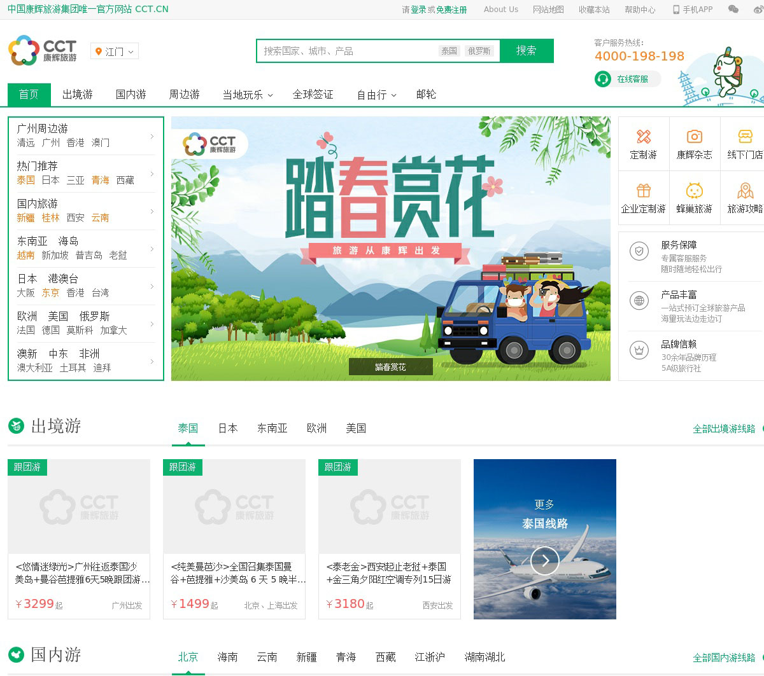Open 定制游 icon tile
The height and width of the screenshot is (676, 764).
pos(644,144)
